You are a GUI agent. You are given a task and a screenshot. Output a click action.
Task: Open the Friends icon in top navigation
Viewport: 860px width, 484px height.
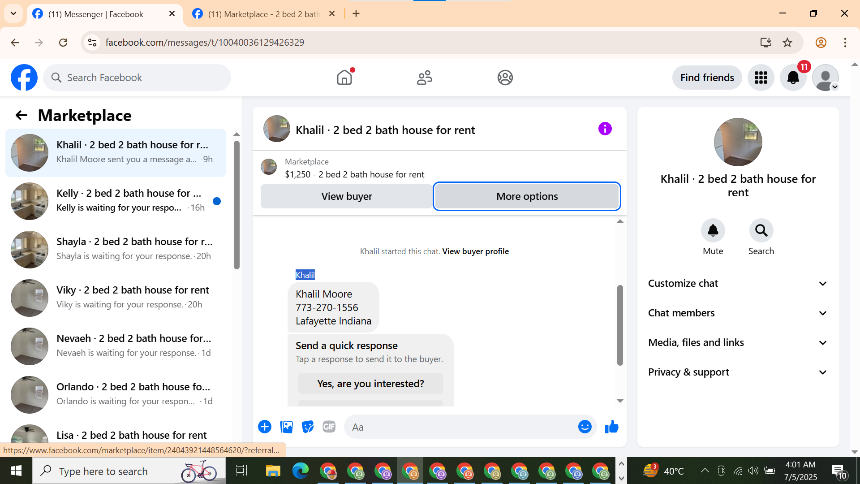425,78
